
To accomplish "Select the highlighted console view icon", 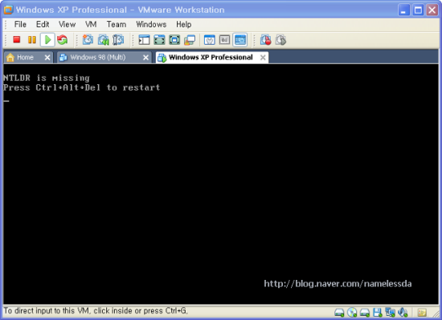I will 240,40.
